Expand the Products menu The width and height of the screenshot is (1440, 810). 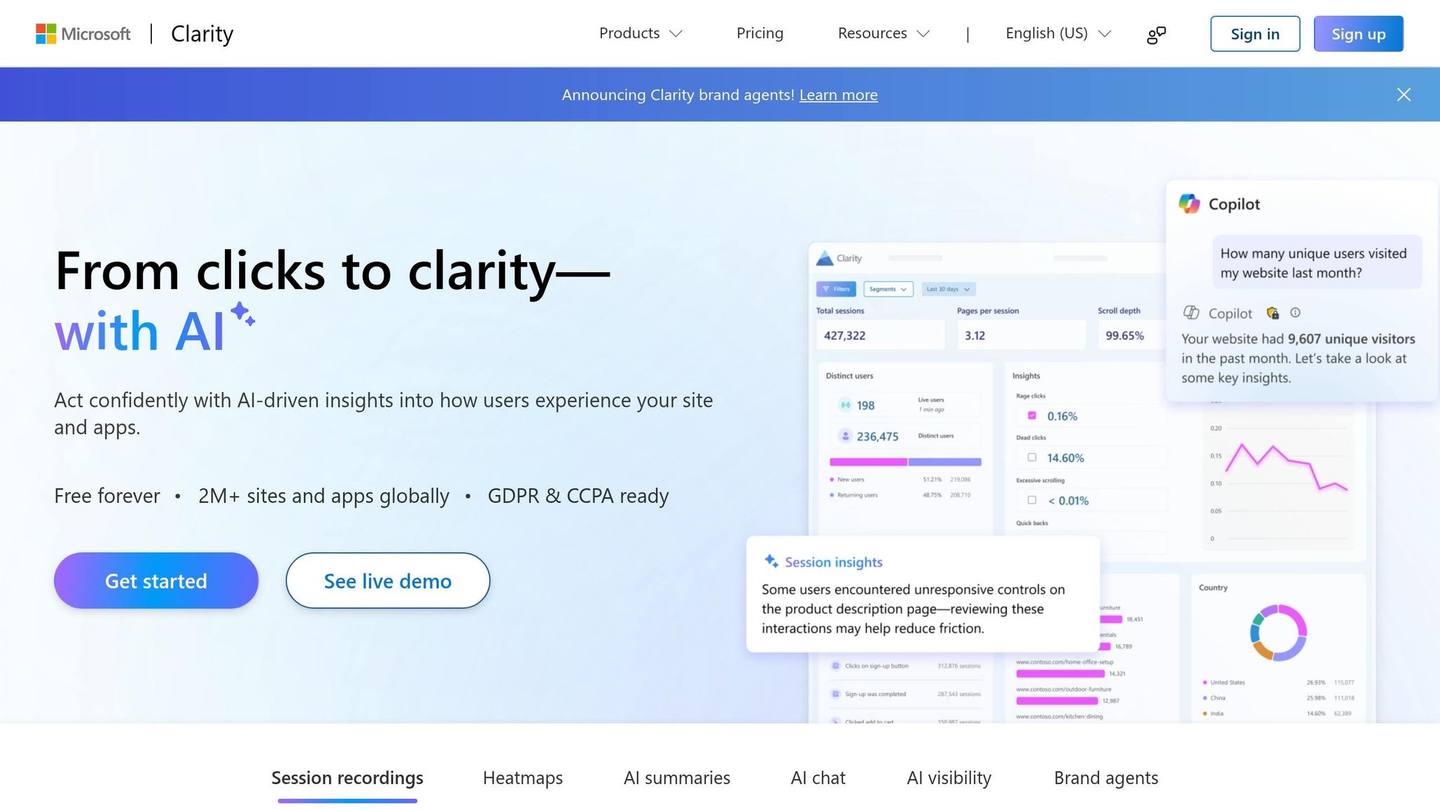pyautogui.click(x=641, y=33)
